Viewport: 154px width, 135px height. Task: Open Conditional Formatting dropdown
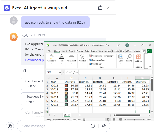click(x=101, y=56)
